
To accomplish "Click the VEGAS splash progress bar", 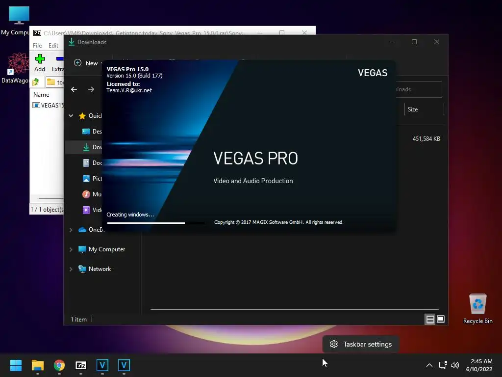I will [x=155, y=223].
